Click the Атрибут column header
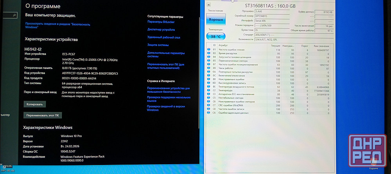Image resolution: width=391 pixels, height=174 pixels. point(224,46)
